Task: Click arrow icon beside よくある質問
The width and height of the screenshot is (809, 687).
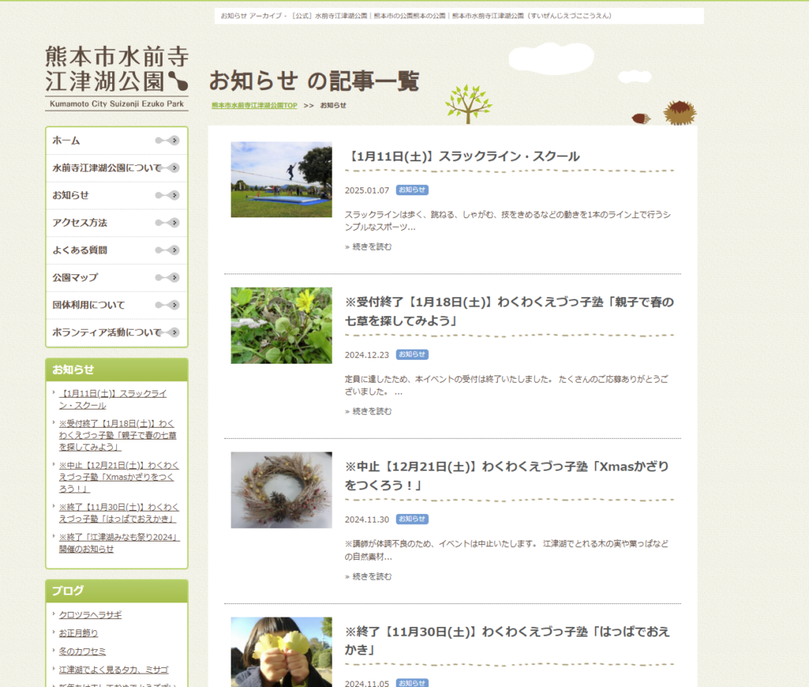Action: click(x=167, y=250)
